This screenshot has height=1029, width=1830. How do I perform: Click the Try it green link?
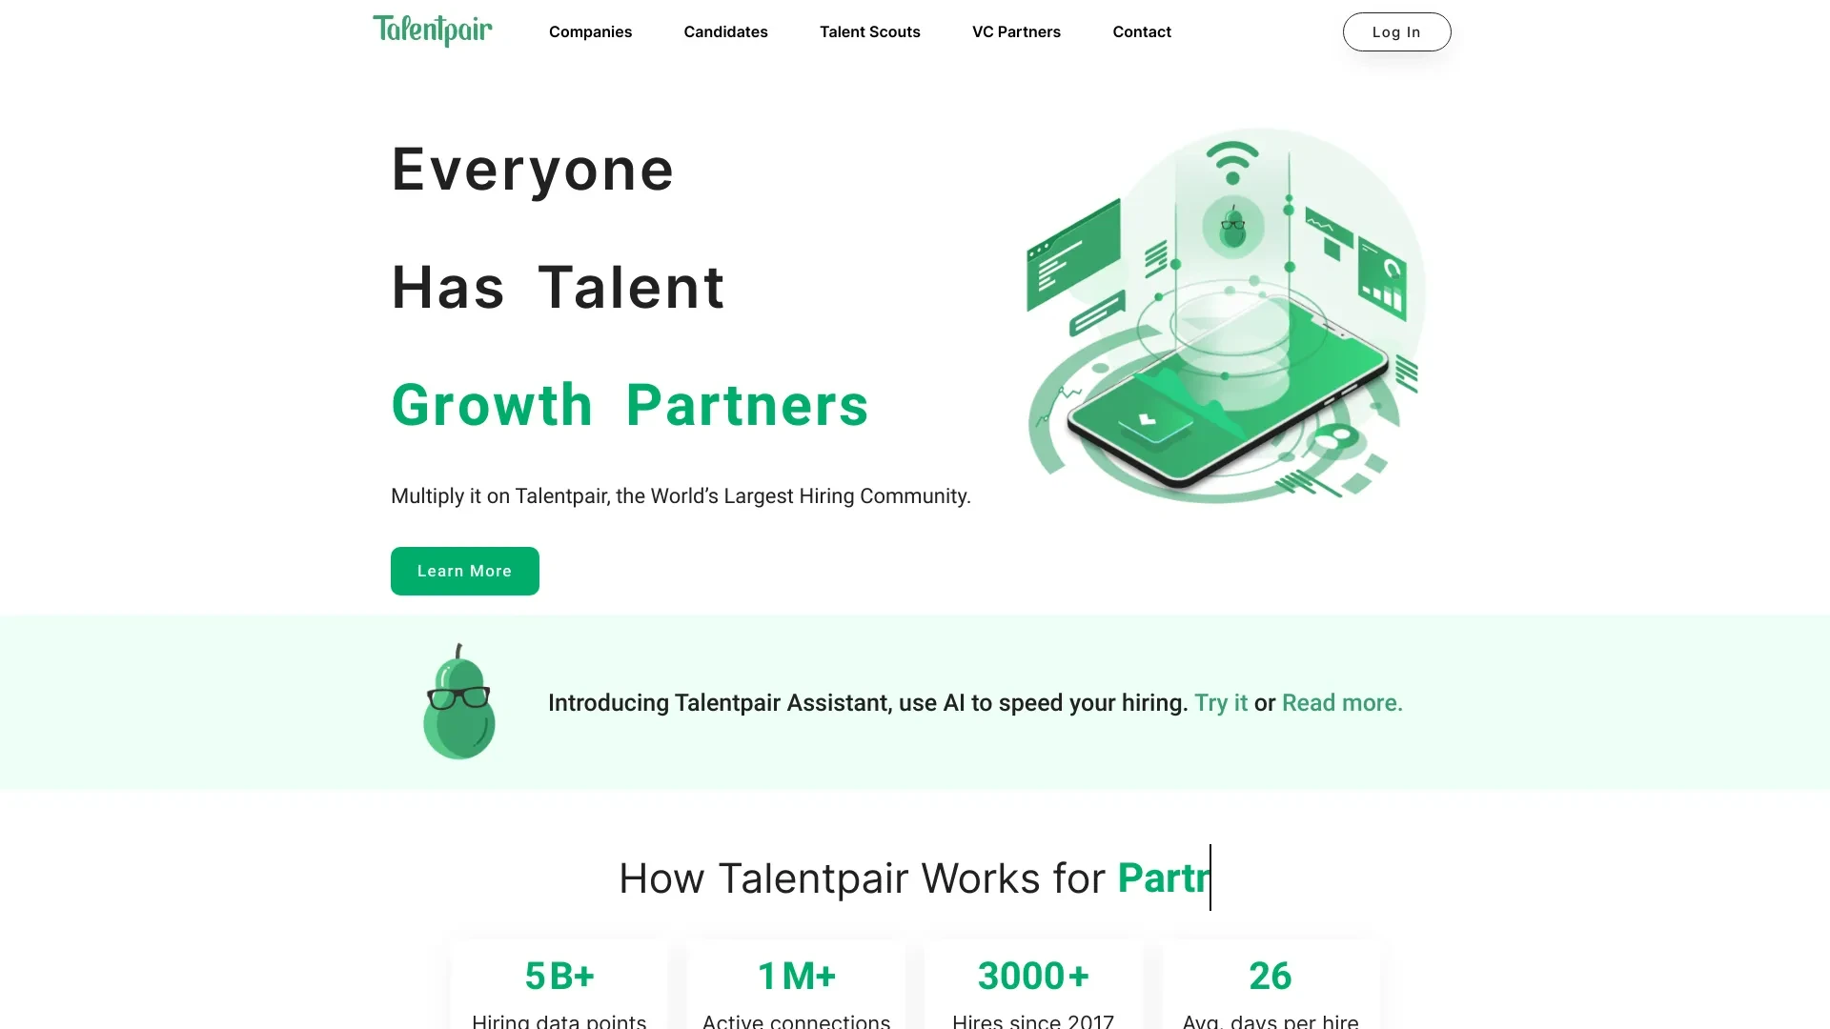1220,702
